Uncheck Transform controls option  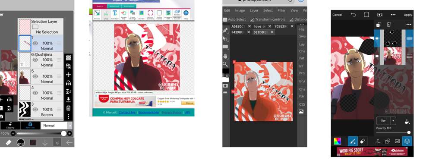click(x=252, y=20)
